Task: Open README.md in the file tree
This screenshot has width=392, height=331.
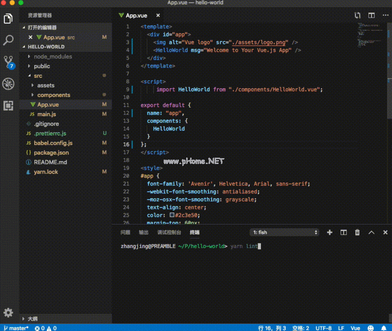Action: 66,162
